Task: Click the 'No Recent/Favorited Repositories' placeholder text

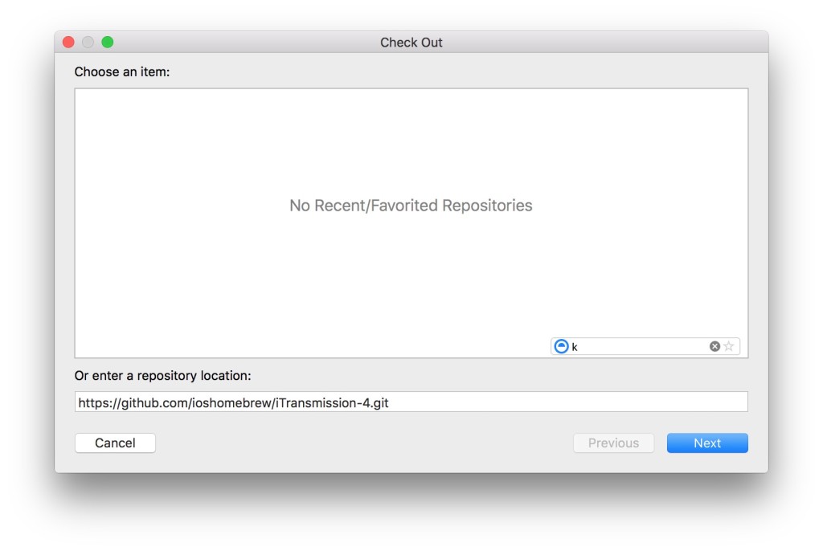Action: point(411,205)
